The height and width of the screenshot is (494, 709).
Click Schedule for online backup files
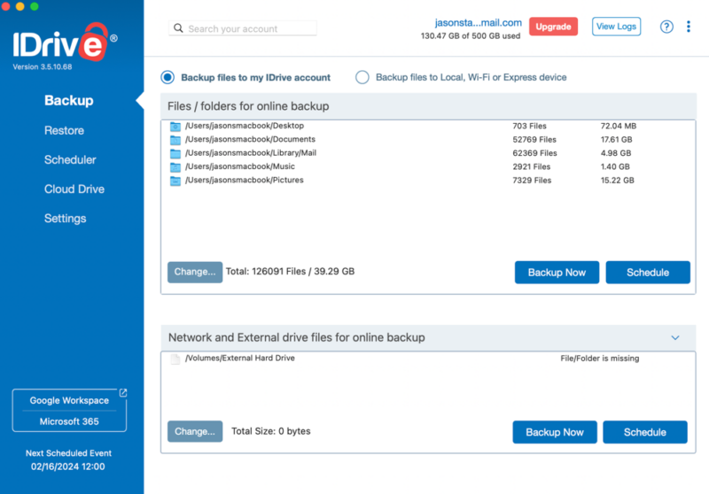click(648, 273)
